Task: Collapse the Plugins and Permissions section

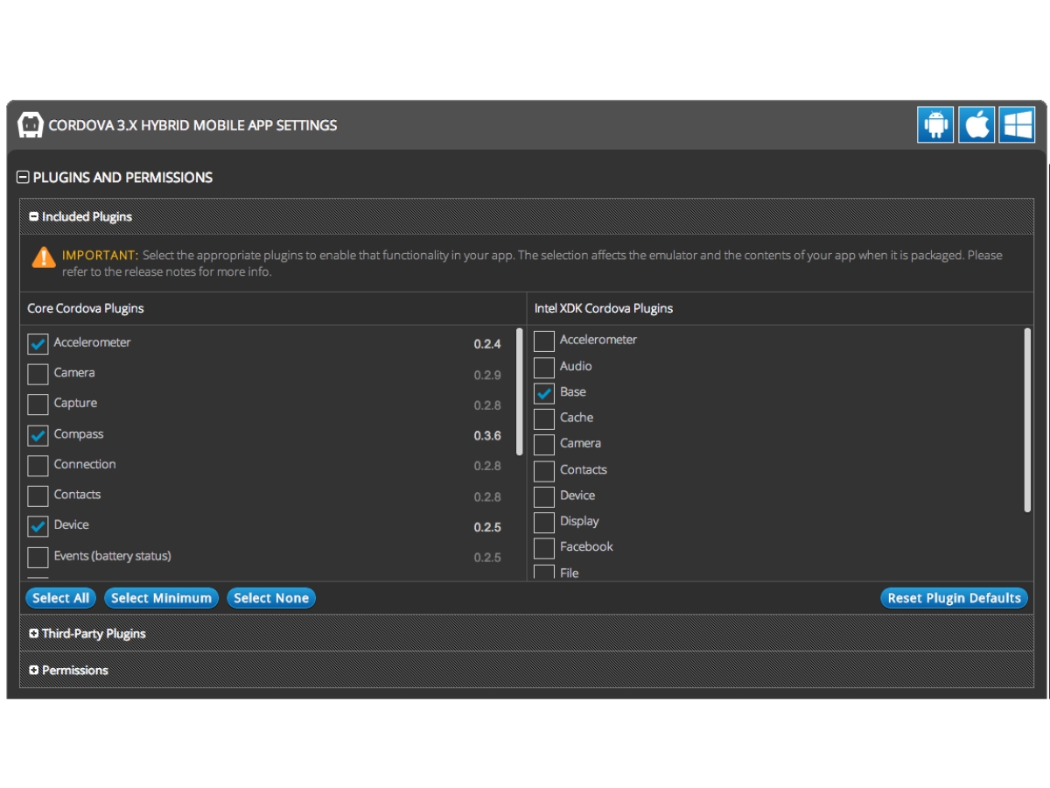Action: (23, 178)
